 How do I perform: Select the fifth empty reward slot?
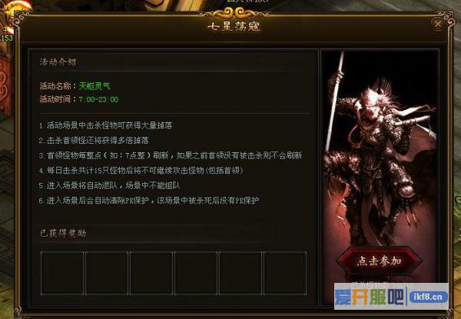(240, 273)
